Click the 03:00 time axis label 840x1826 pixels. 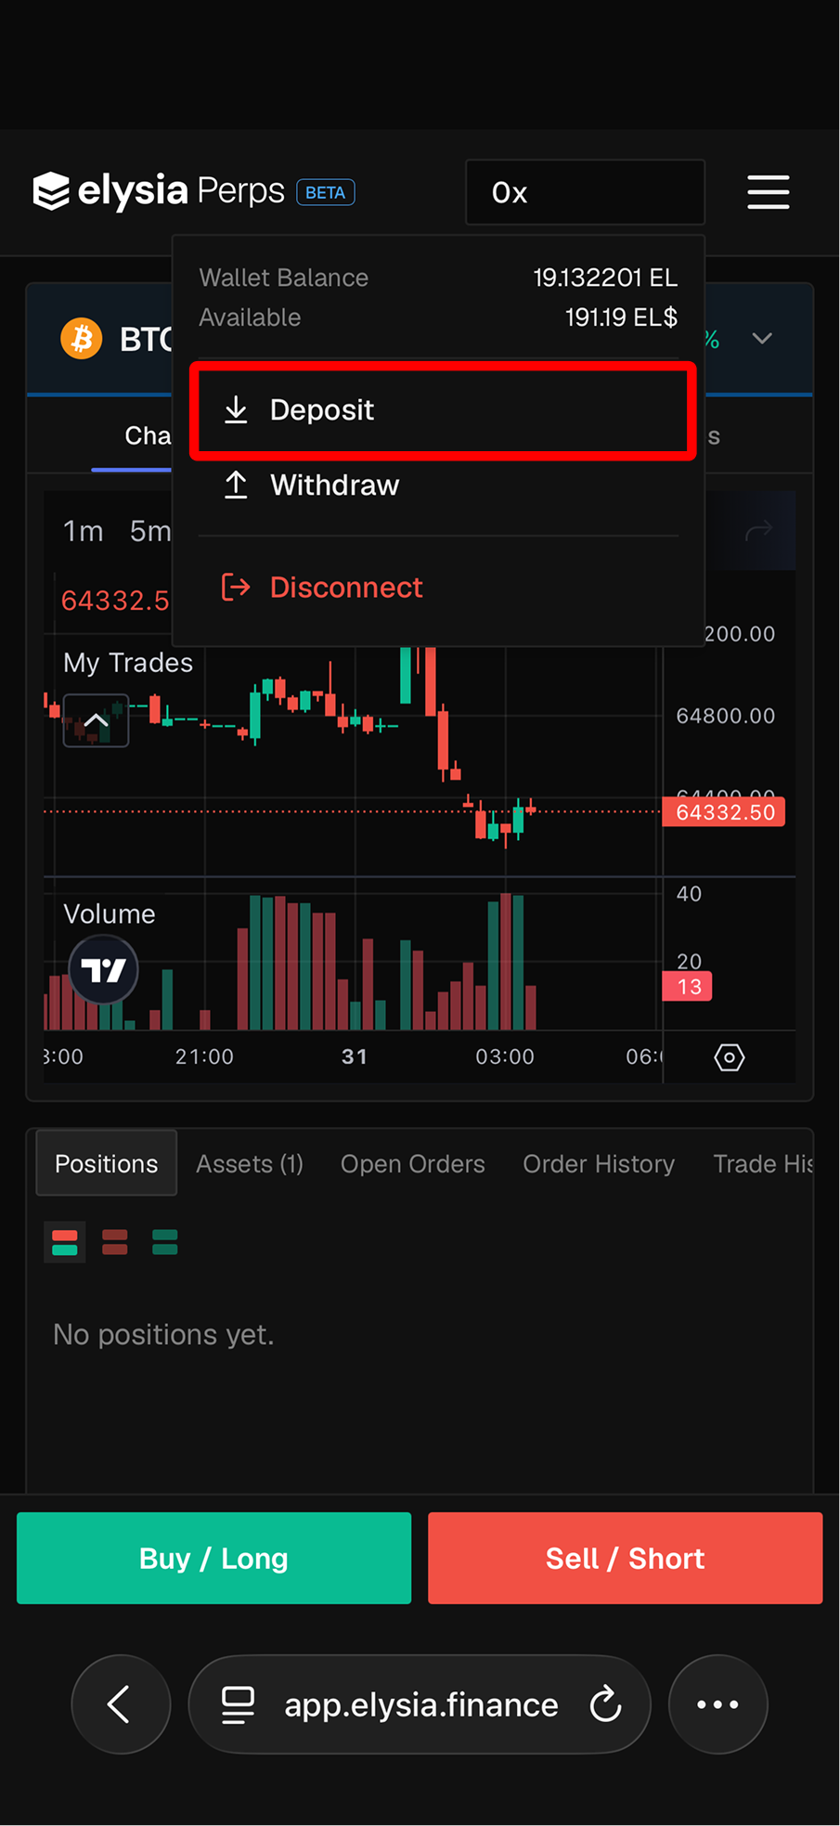pos(505,1056)
